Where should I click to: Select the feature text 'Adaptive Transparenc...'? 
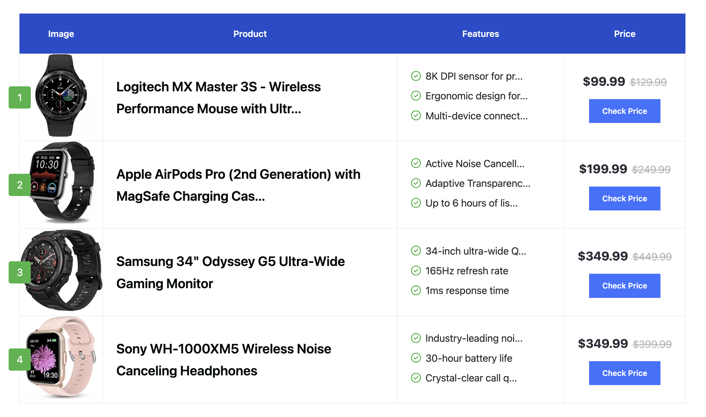pos(478,184)
